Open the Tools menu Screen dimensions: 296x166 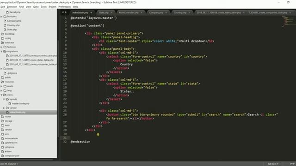pyautogui.click(x=43, y=7)
